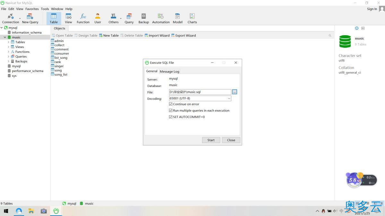Viewport: 385px width, 216px height.
Task: Collapse the music database node
Action: coord(5,37)
